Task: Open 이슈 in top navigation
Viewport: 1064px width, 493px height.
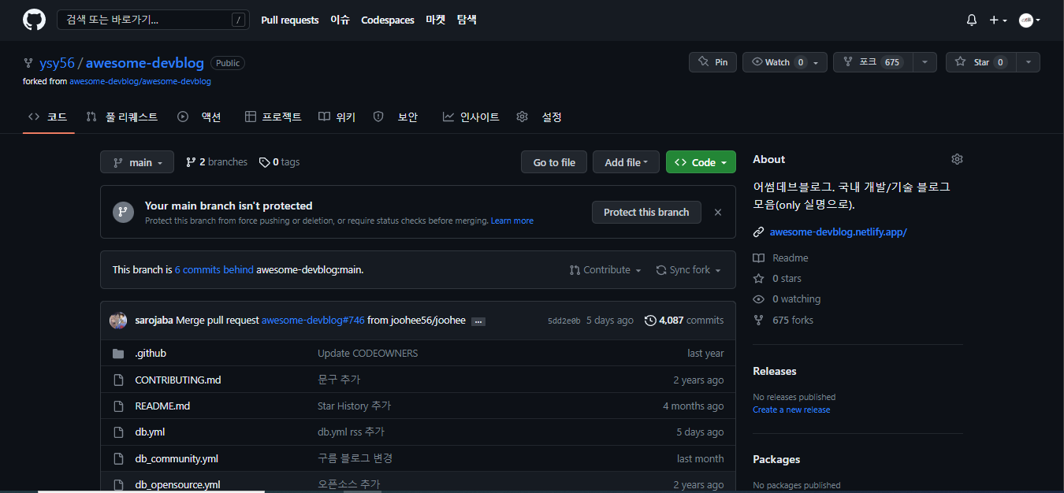Action: (x=340, y=20)
